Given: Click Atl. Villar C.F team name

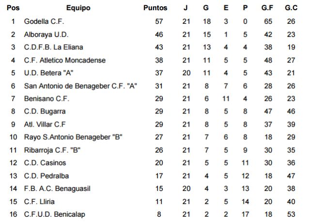Looking at the screenshot, I should pos(45,125).
